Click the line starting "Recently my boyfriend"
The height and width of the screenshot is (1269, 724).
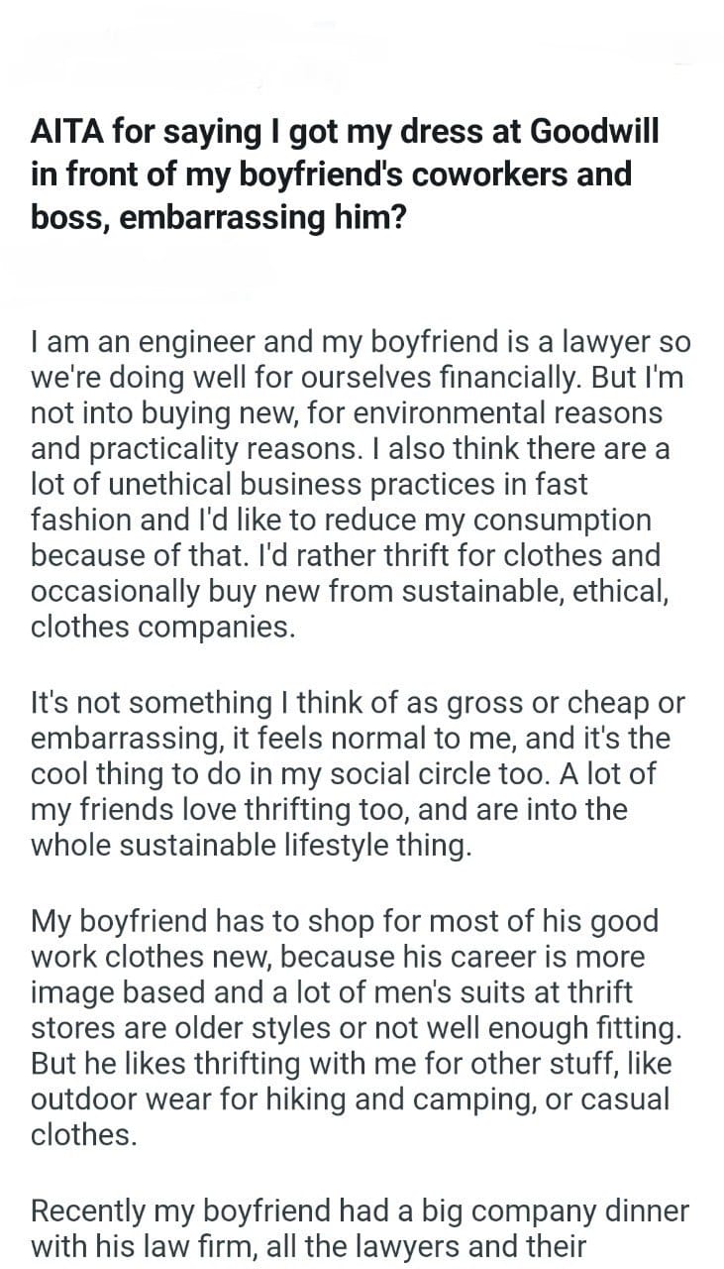click(361, 1211)
